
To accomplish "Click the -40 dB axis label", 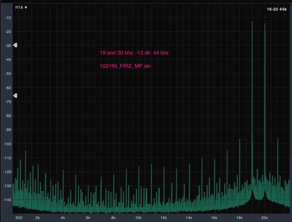I will click(8, 59).
